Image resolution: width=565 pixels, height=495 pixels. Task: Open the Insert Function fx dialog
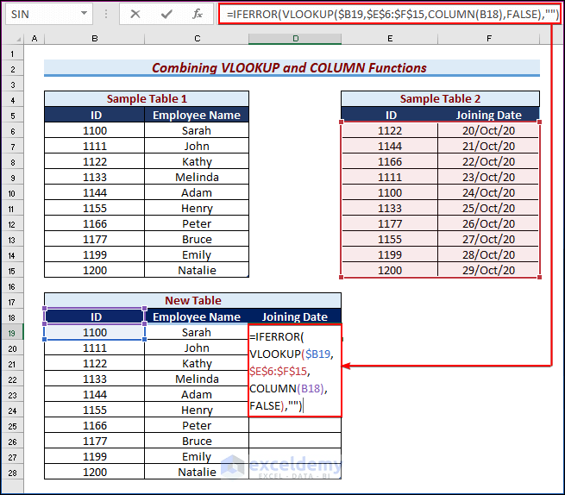pyautogui.click(x=198, y=14)
